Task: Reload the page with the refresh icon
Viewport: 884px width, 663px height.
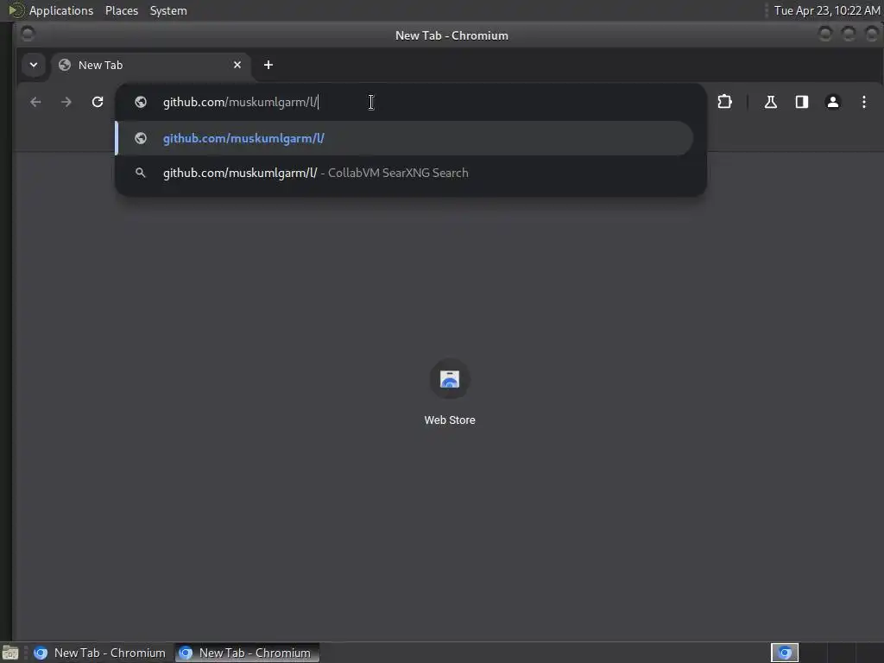Action: (98, 102)
